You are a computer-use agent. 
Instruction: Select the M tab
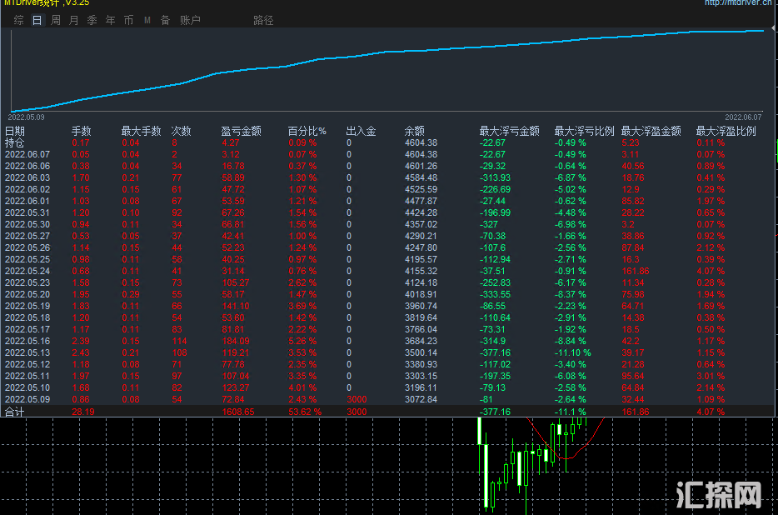[x=147, y=20]
